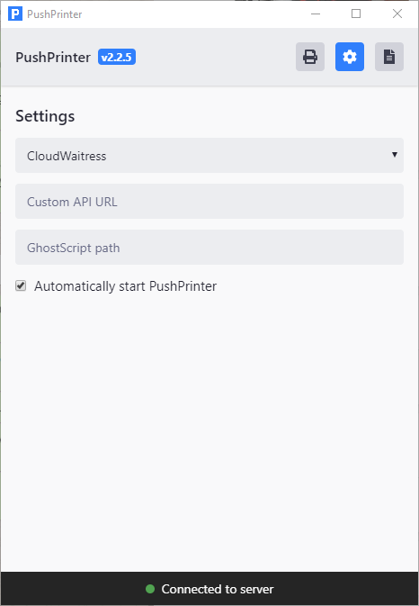Click the Connected to server status text
This screenshot has height=606, width=419.
coord(218,589)
